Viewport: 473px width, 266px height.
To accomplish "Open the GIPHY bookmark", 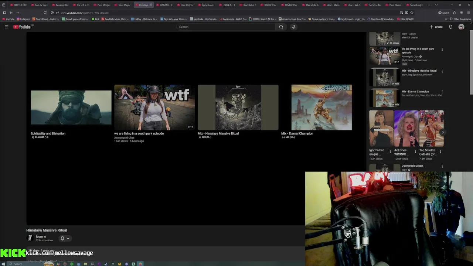I will point(262,19).
